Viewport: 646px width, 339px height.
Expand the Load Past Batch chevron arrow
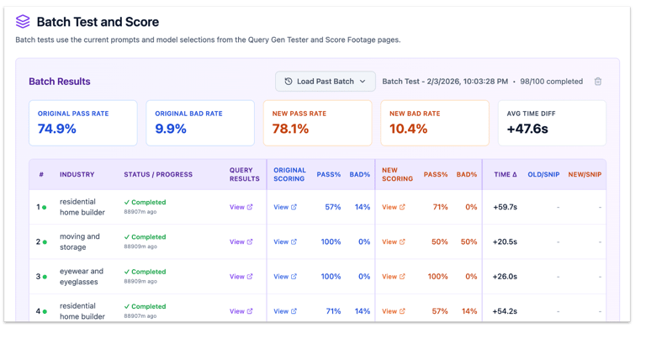pos(363,82)
